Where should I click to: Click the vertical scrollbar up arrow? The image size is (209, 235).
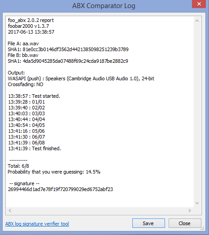[197, 21]
